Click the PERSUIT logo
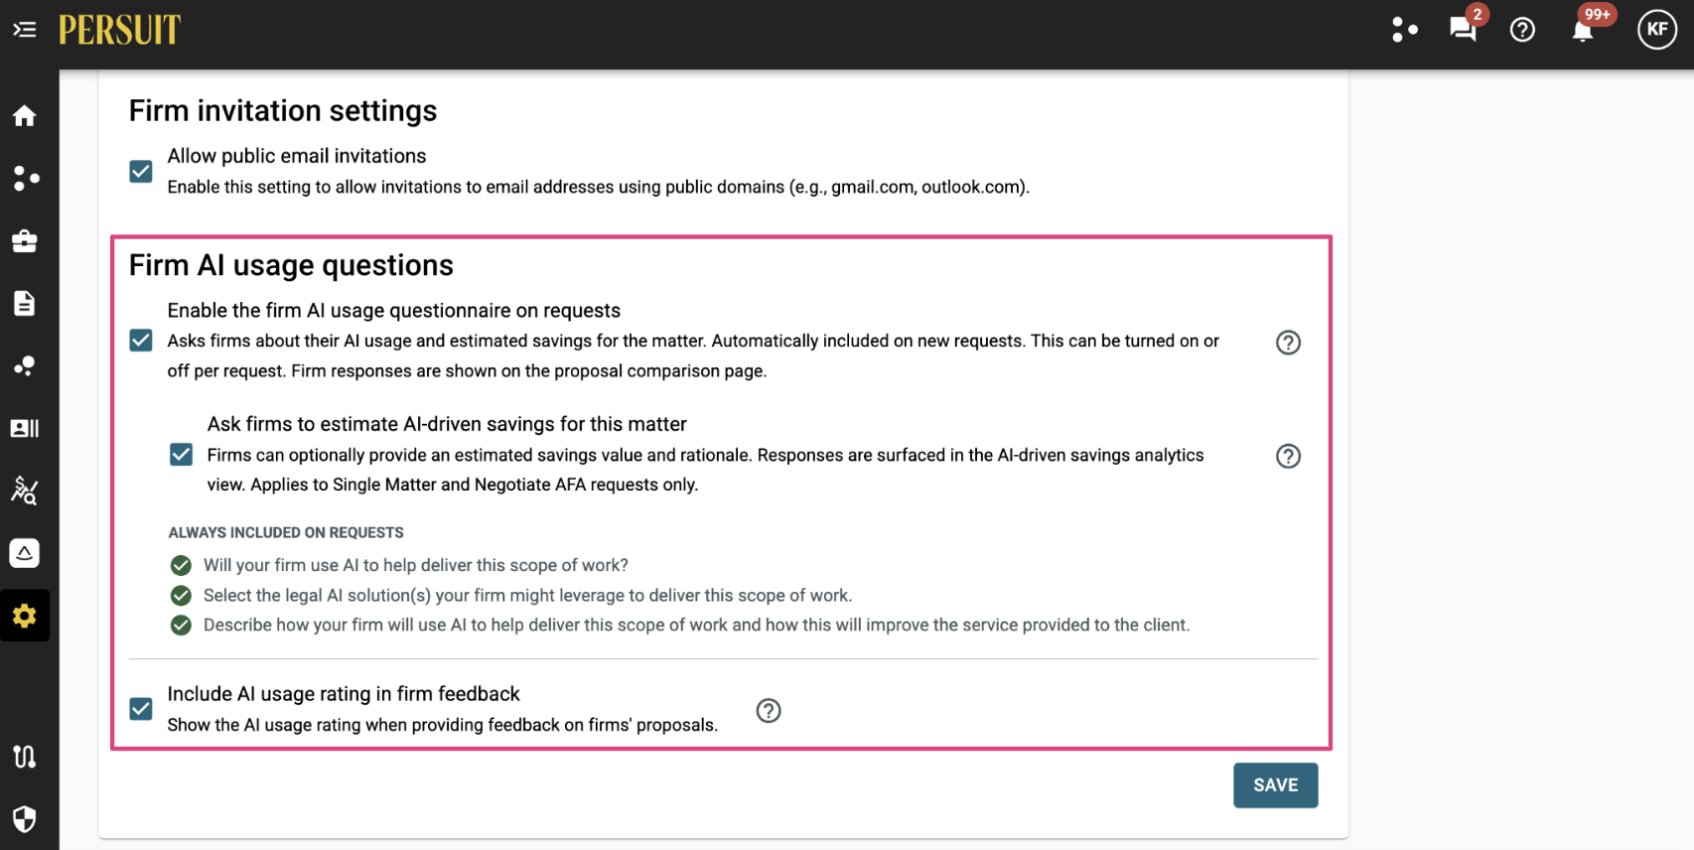This screenshot has height=850, width=1694. pos(119,30)
